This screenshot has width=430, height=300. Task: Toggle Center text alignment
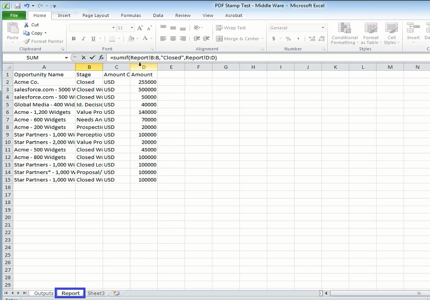(173, 39)
